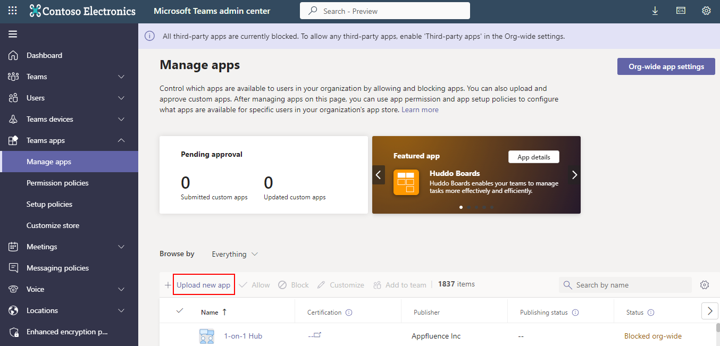Viewport: 720px width, 346px height.
Task: Click the Huddo Boards app icon
Action: [x=407, y=182]
